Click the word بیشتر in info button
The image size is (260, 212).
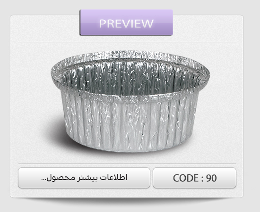tap(87, 178)
